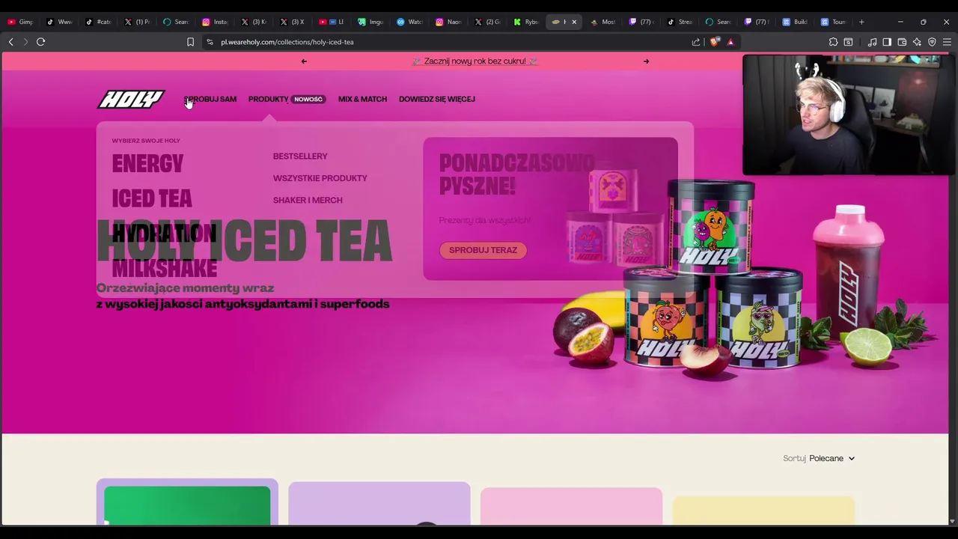Choose ICED TEA in the products dropdown
Viewport: 958px width, 539px height.
coord(152,198)
